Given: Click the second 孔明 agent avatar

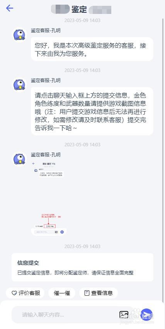Looking at the screenshot, I should pyautogui.click(x=19, y=84).
